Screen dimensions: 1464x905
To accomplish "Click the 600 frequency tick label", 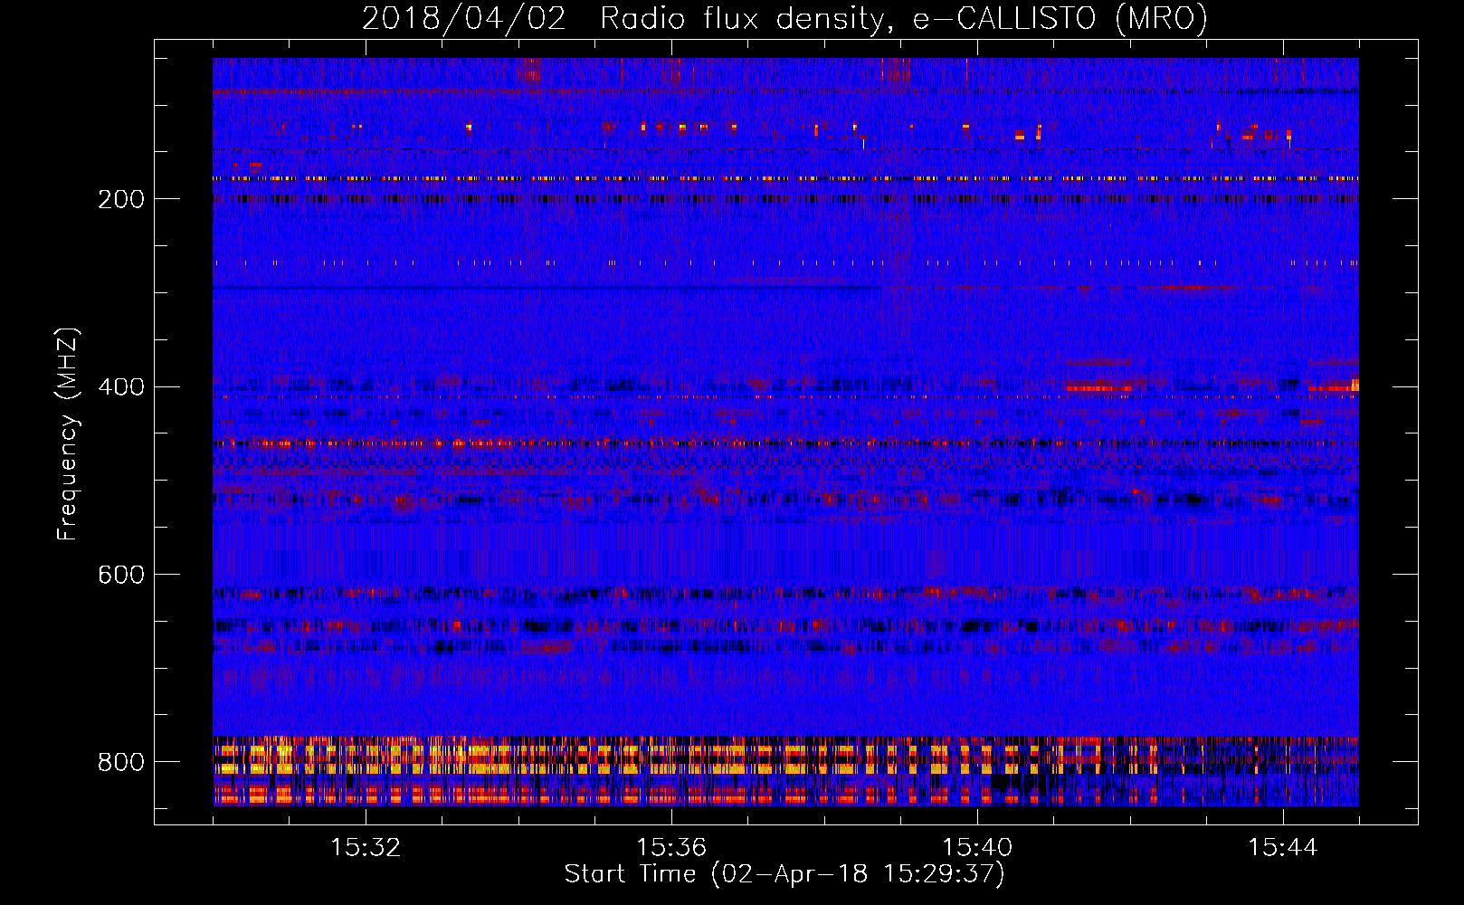I will (121, 576).
